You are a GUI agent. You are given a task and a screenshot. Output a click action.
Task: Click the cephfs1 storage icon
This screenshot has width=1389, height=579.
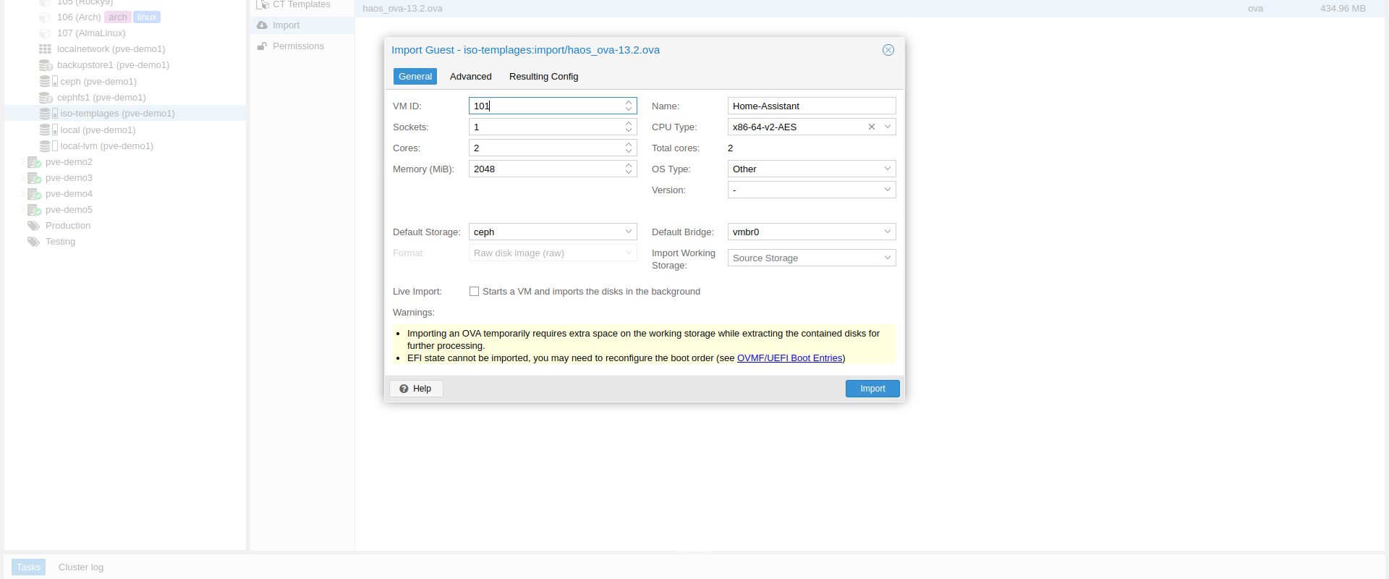click(x=46, y=98)
